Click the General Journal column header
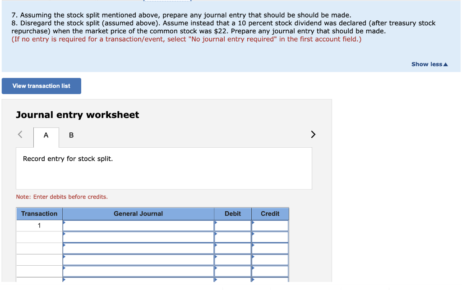The image size is (462, 290). click(138, 213)
